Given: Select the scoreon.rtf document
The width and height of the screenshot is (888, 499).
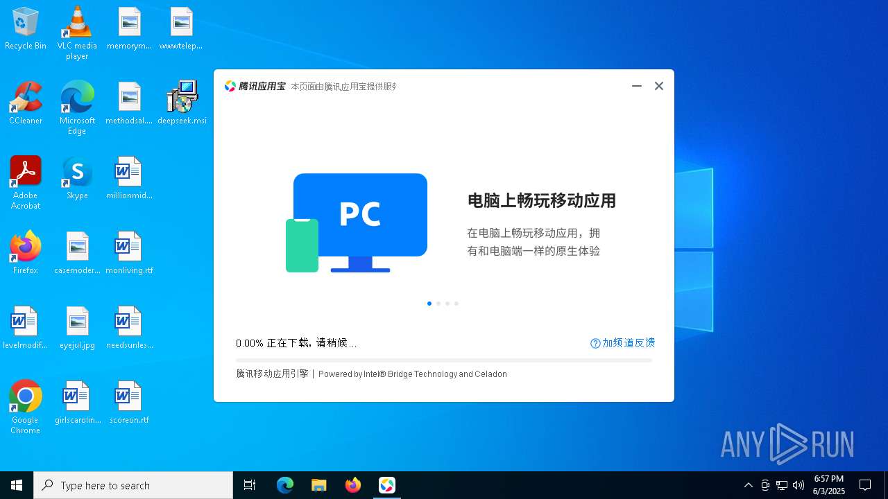Looking at the screenshot, I should (x=129, y=403).
